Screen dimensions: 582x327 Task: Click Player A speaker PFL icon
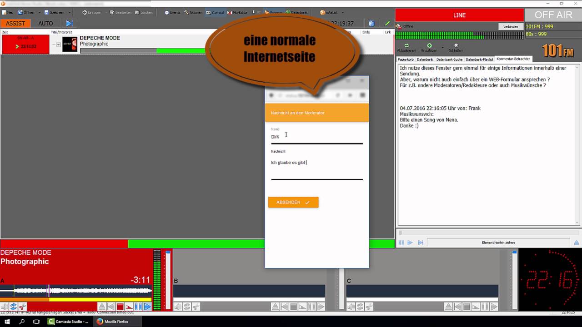click(4, 307)
